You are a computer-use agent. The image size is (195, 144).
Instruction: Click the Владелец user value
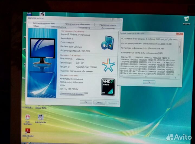(80, 59)
